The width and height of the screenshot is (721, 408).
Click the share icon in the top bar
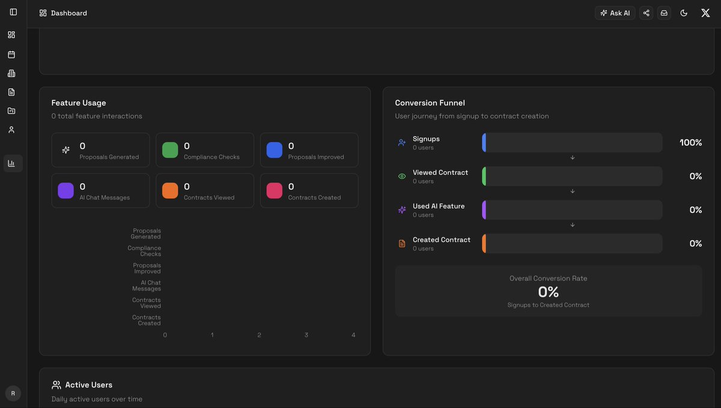point(646,12)
